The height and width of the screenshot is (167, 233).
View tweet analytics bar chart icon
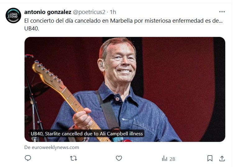[164, 158]
